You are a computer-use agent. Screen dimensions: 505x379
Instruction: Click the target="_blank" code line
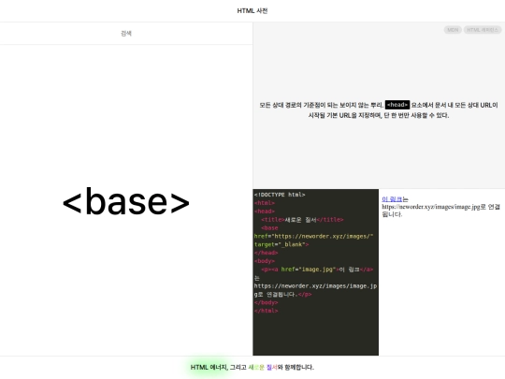click(281, 244)
